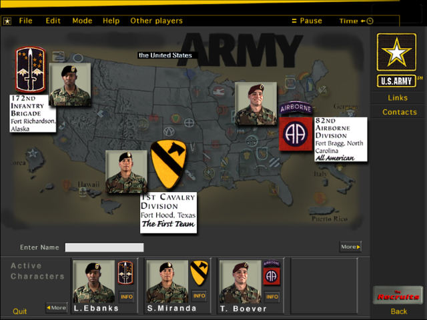Click the cavalry badge beside S.Miranda
Viewport: 427px width, 320px height.
[199, 273]
